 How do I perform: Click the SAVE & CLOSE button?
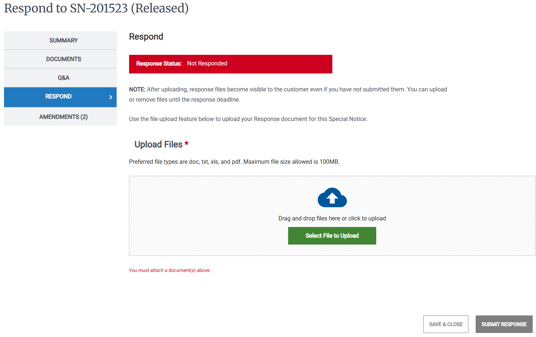[x=446, y=324]
